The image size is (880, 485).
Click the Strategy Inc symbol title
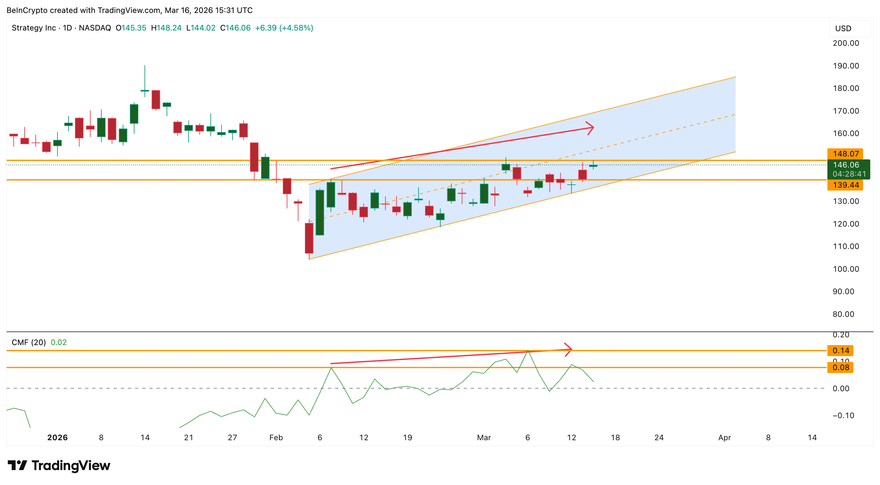(x=33, y=28)
